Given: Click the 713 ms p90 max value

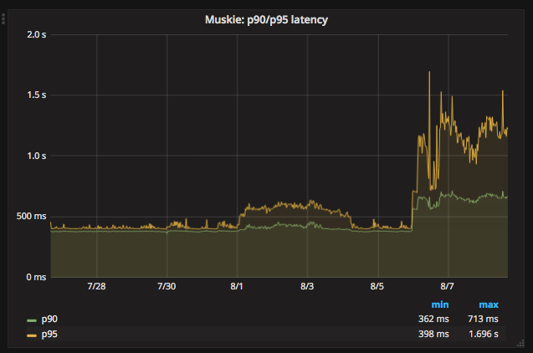Looking at the screenshot, I should click(483, 319).
